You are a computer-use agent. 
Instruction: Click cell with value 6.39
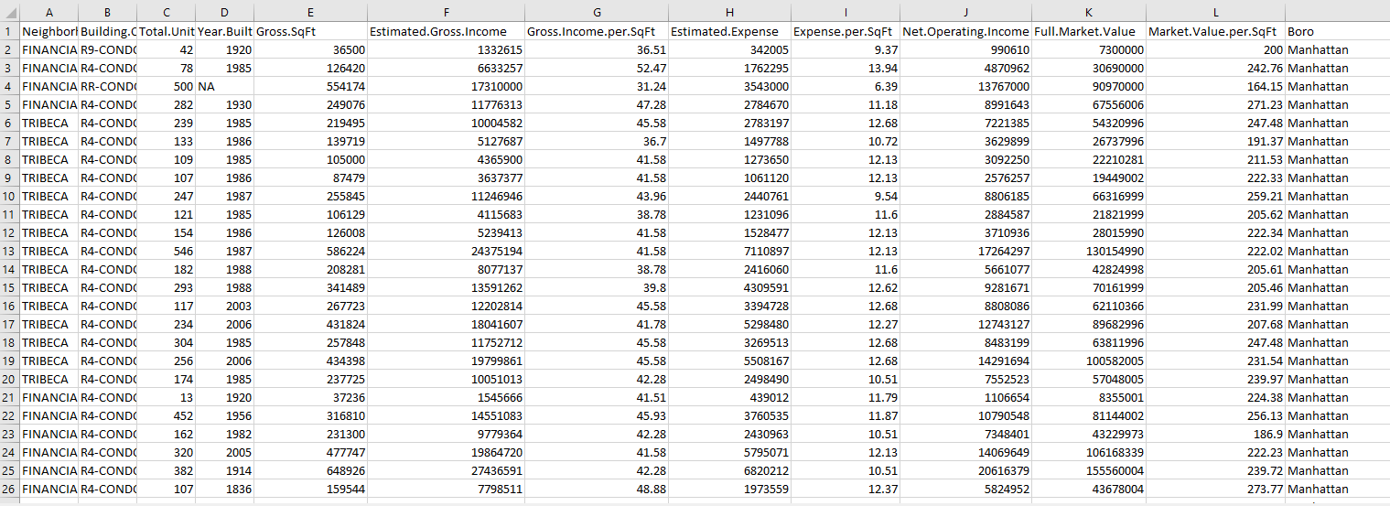tap(846, 86)
